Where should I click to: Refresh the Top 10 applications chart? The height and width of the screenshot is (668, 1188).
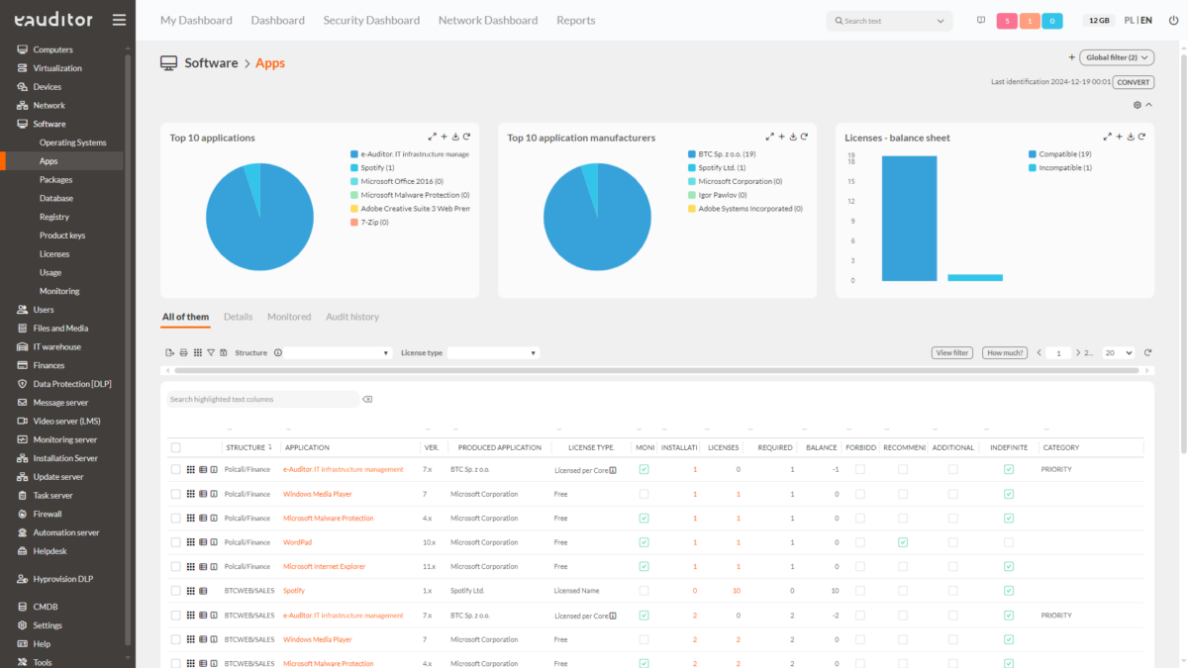[466, 137]
